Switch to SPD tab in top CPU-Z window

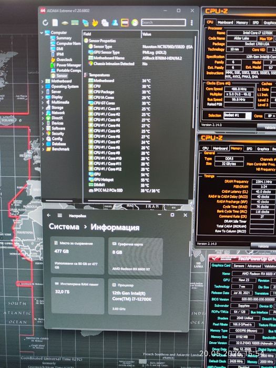[255, 22]
